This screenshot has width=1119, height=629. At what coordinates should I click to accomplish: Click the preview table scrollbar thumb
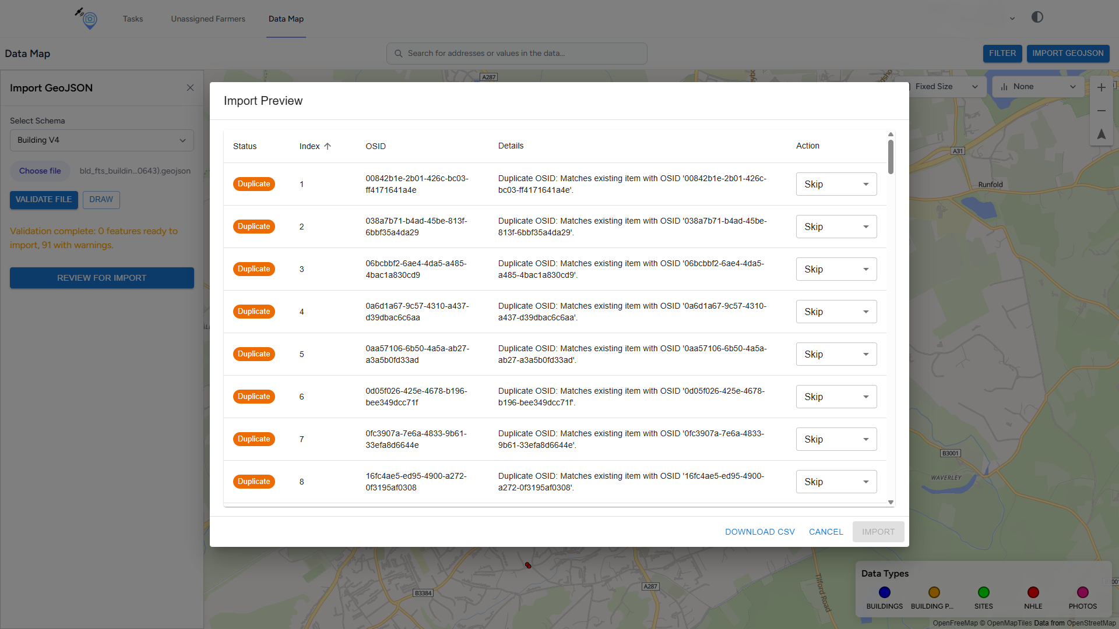[891, 156]
